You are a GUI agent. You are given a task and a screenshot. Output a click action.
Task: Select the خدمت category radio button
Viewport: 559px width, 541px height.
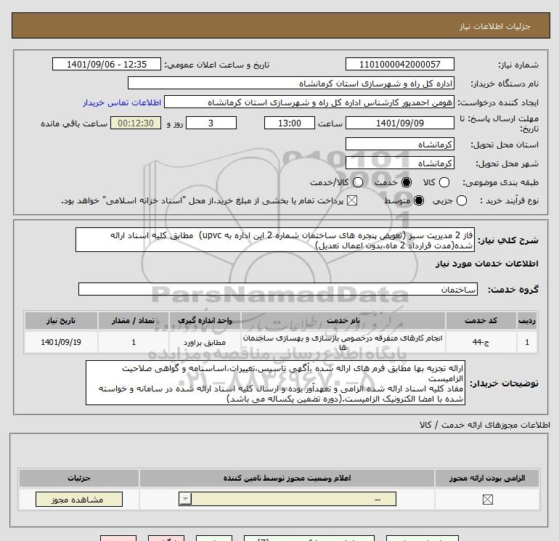(x=406, y=182)
